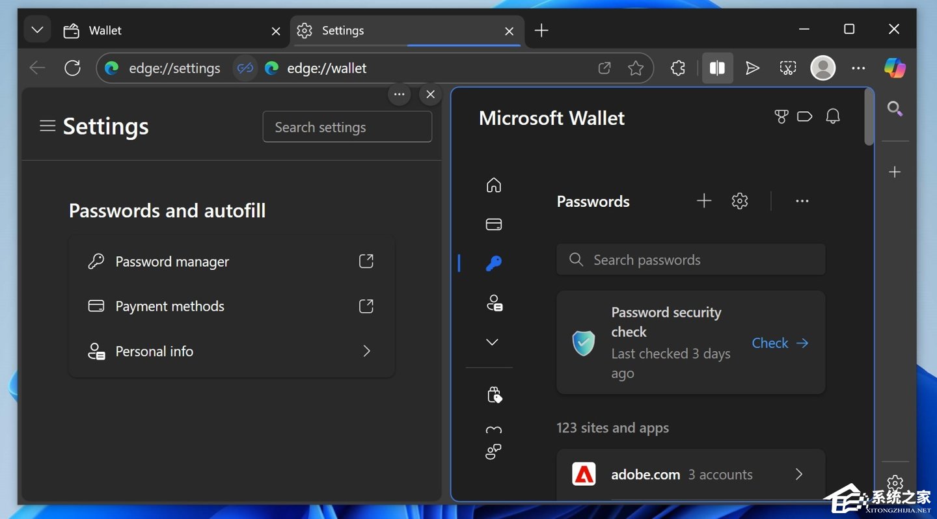The image size is (937, 519).
Task: Open Edge Settings and more menu
Action: pyautogui.click(x=858, y=68)
